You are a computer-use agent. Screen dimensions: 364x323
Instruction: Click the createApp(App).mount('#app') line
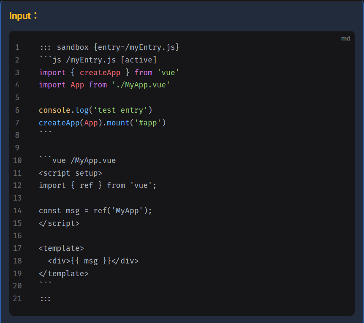pos(102,122)
